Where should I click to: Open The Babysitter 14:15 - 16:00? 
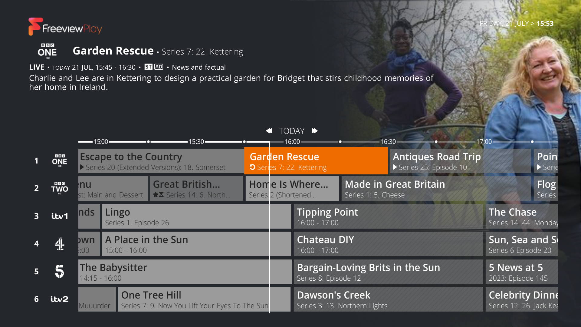point(185,272)
